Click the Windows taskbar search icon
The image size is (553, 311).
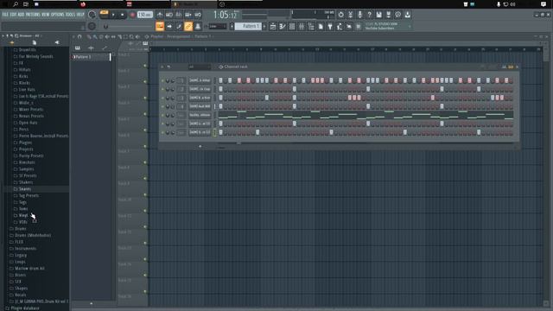(16, 4)
